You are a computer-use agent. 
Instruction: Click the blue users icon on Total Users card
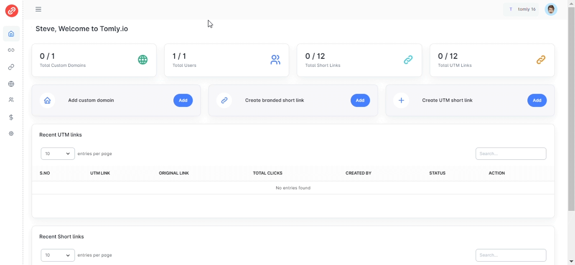click(275, 60)
